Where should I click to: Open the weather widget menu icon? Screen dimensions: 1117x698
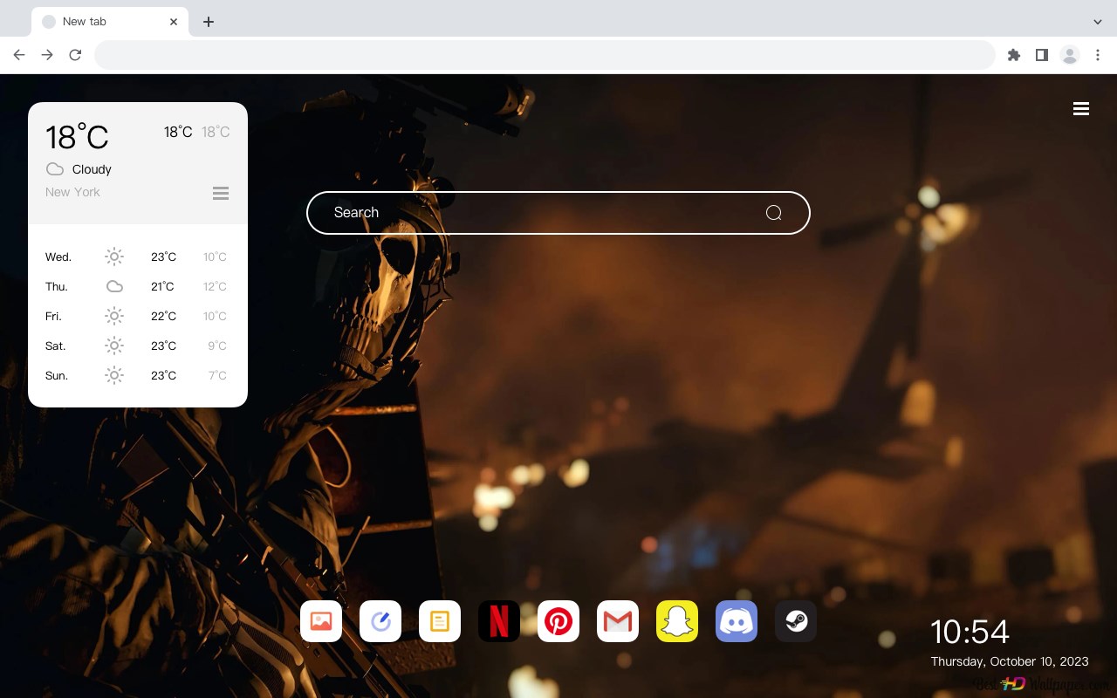point(221,193)
